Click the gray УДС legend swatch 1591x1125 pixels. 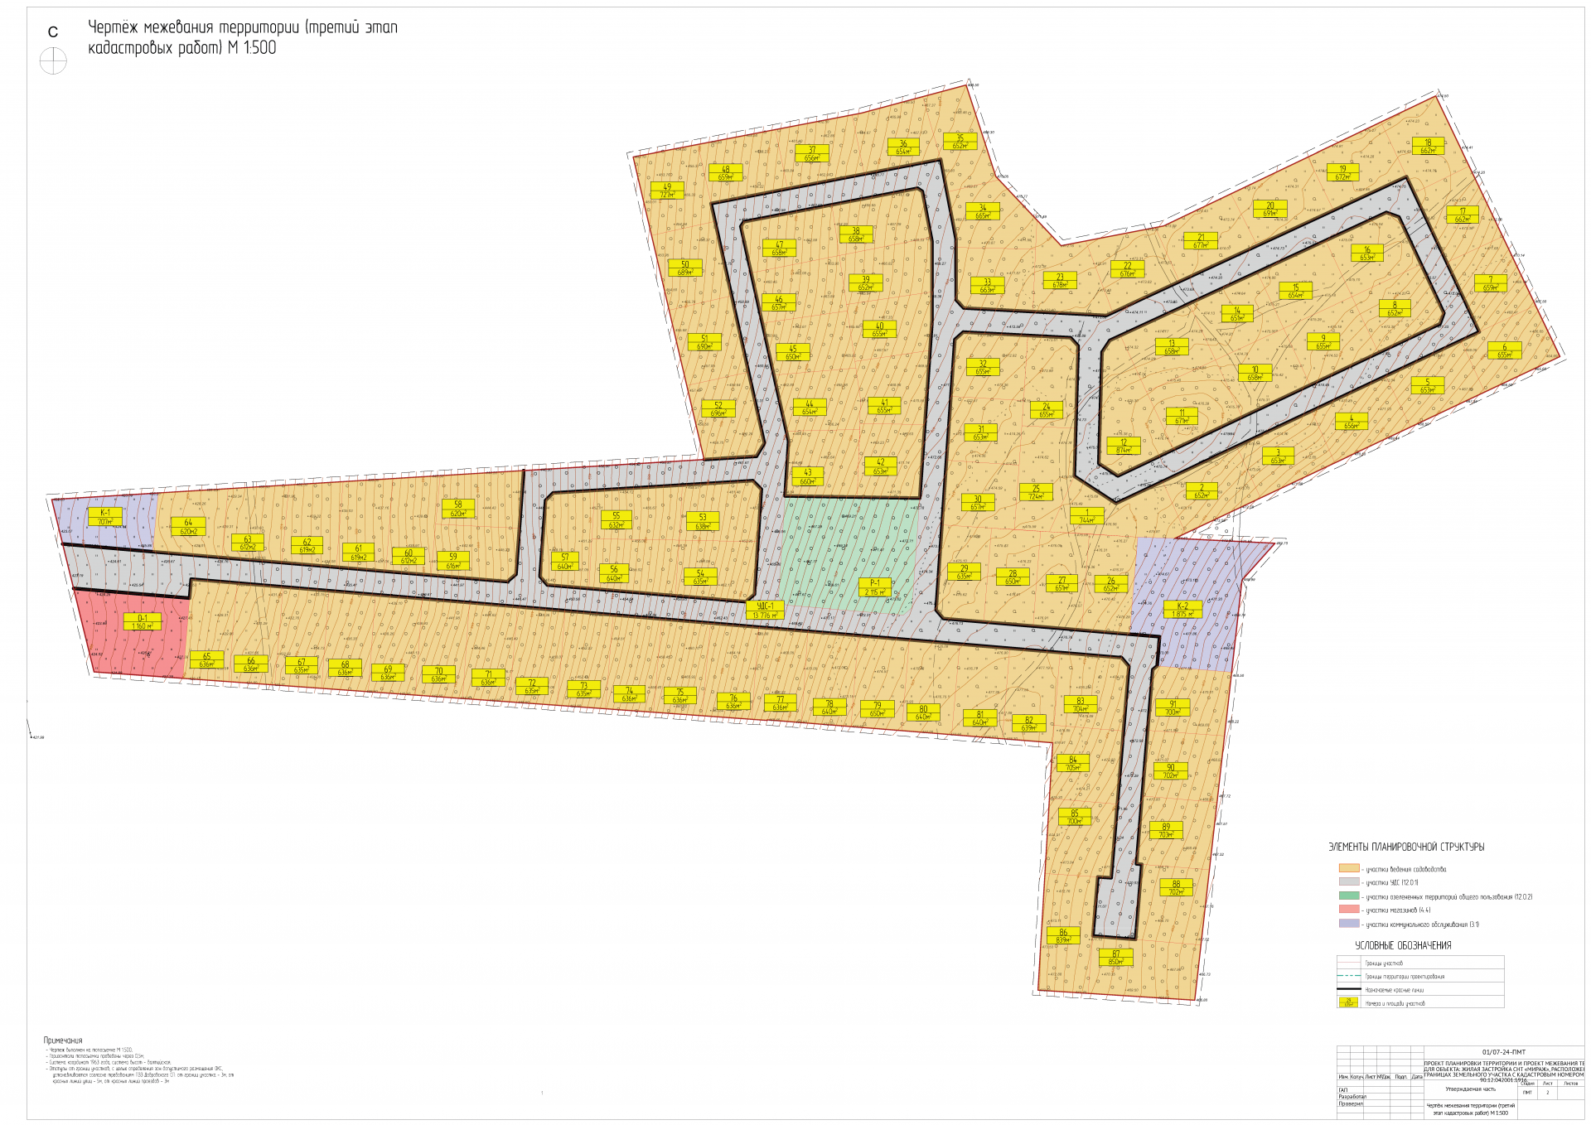[1349, 882]
